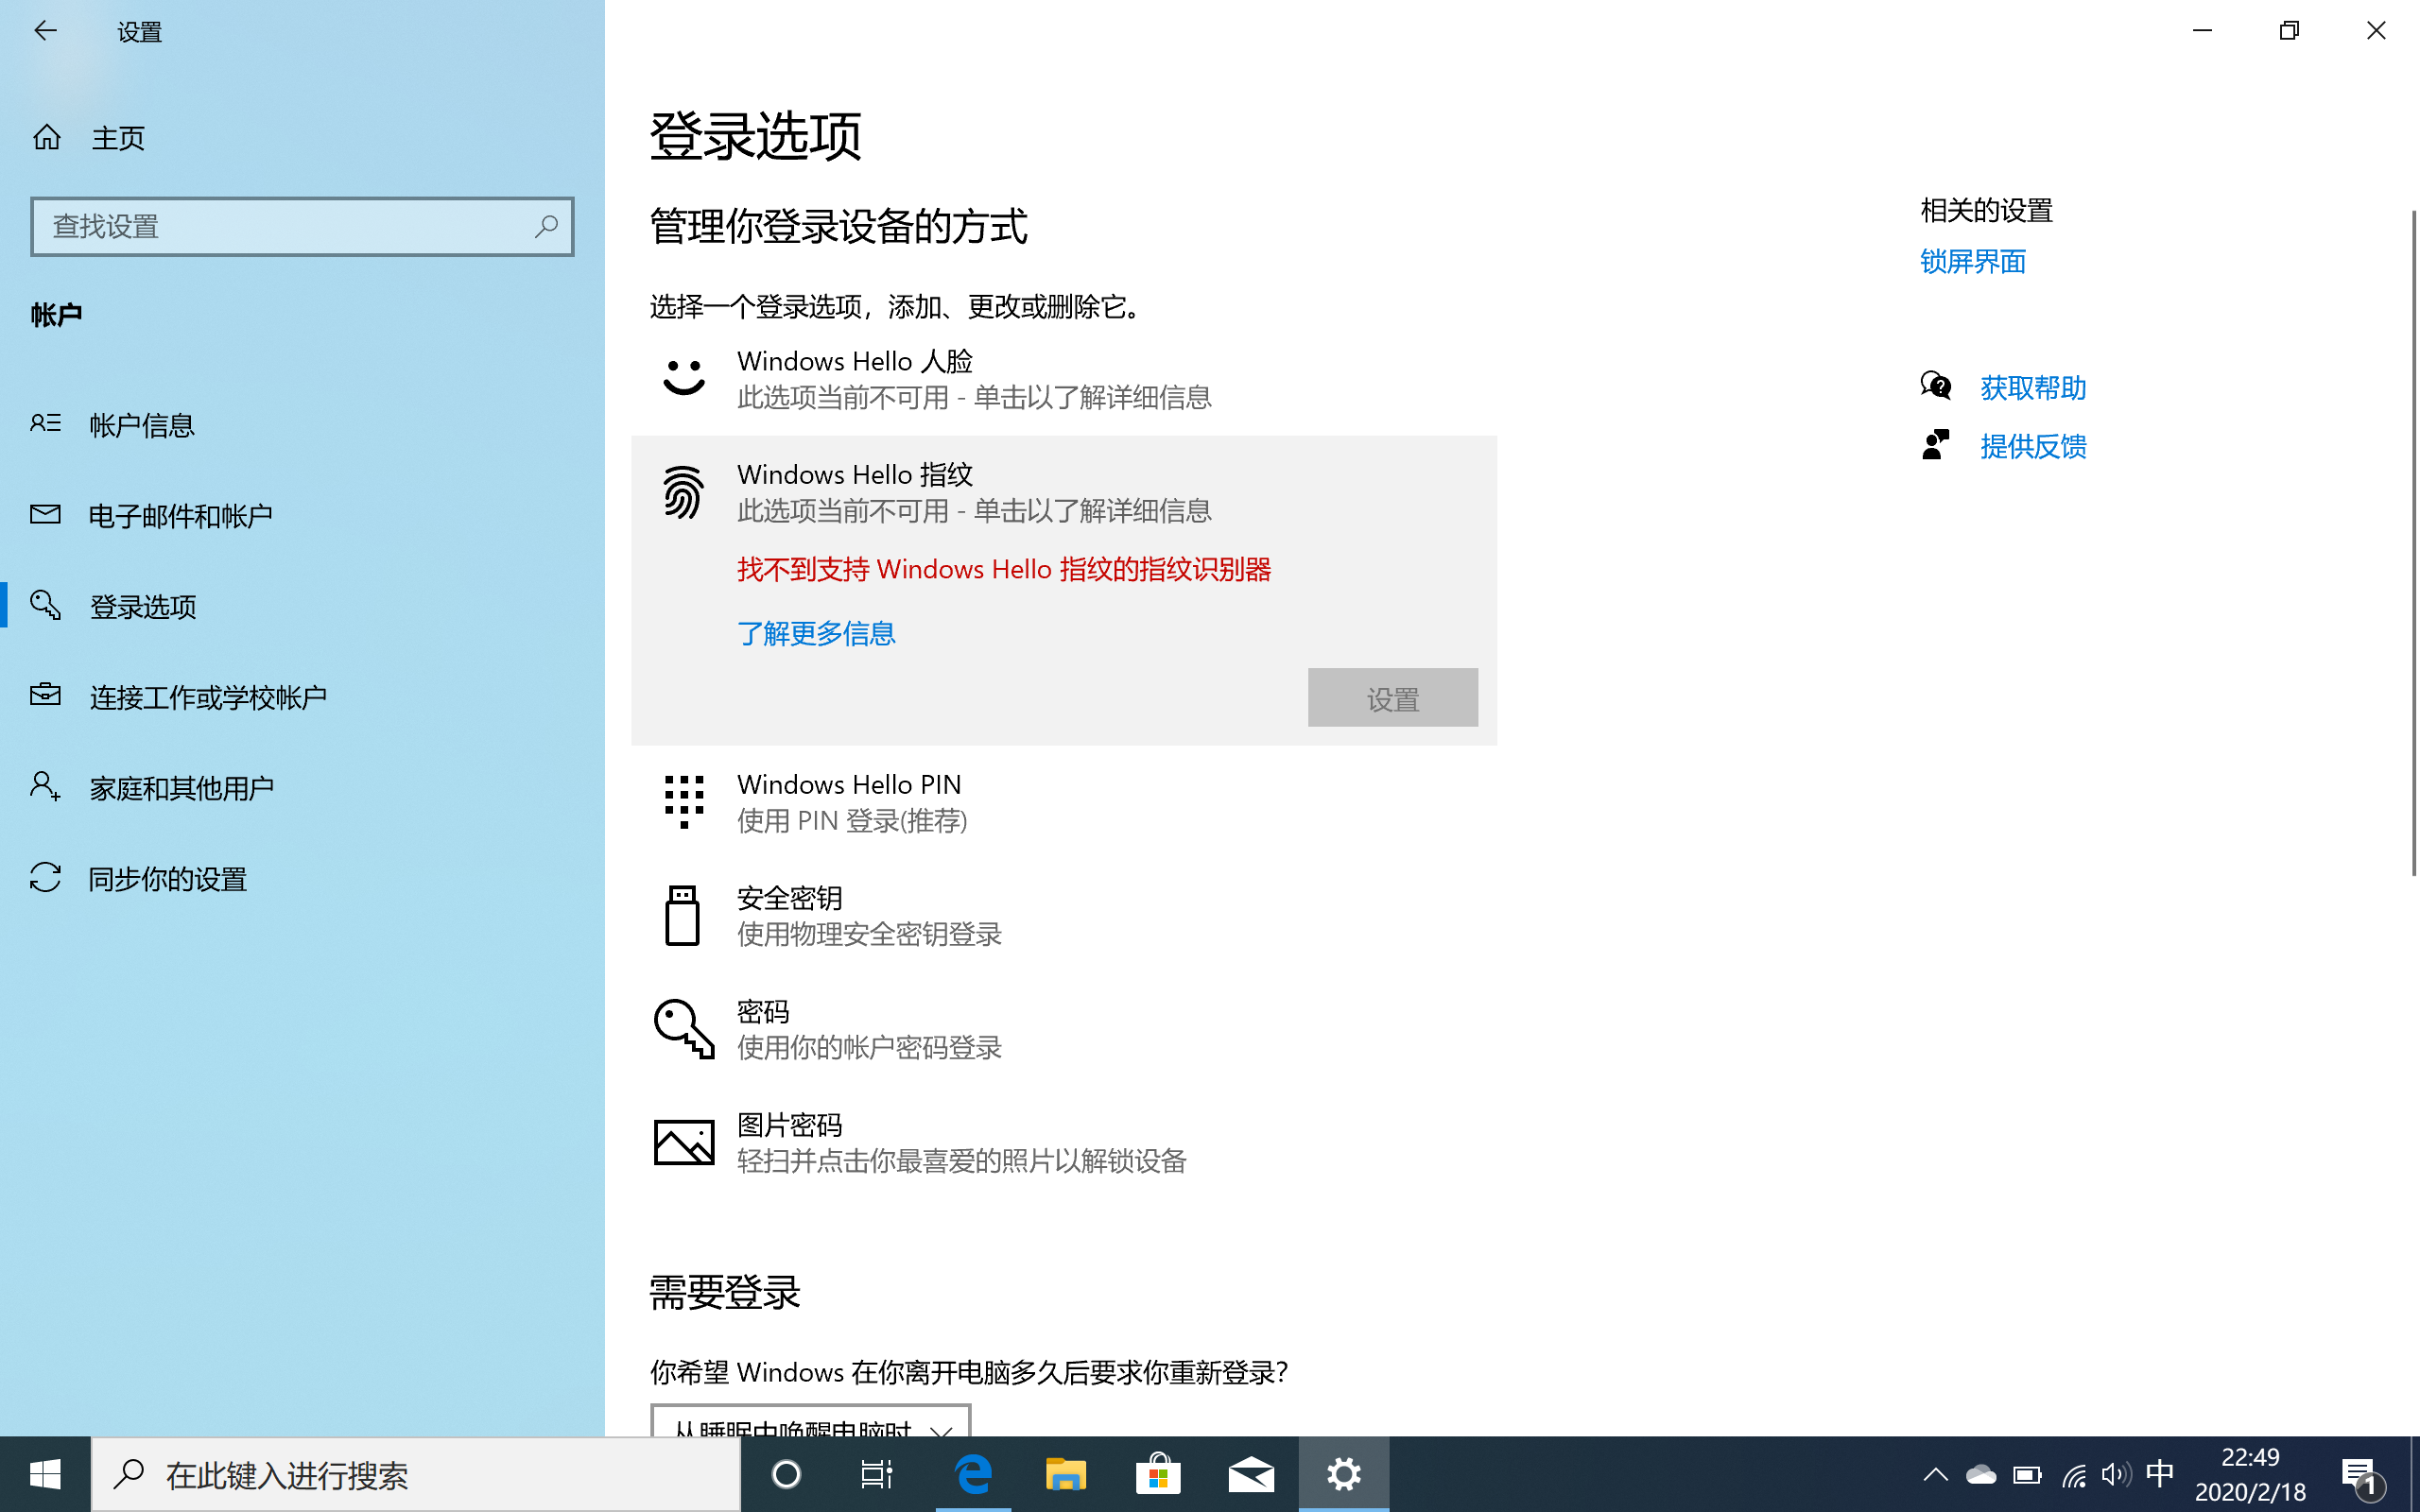Click the back arrow in Settings
This screenshot has height=1512, width=2420.
pyautogui.click(x=45, y=31)
